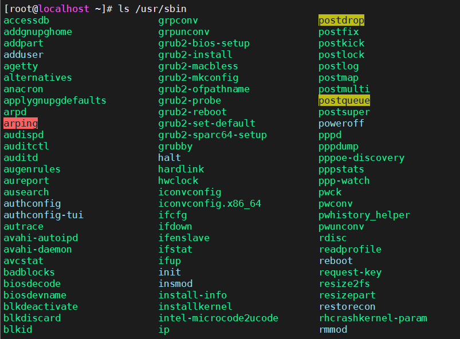Click the pppoe-discovery filename

click(x=361, y=157)
